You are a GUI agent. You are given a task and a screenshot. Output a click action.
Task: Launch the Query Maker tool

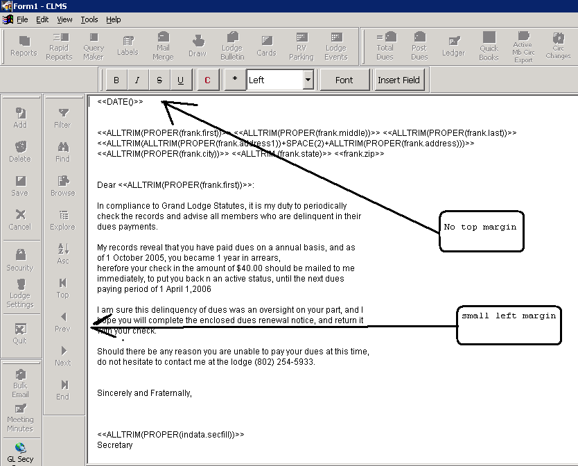(94, 46)
